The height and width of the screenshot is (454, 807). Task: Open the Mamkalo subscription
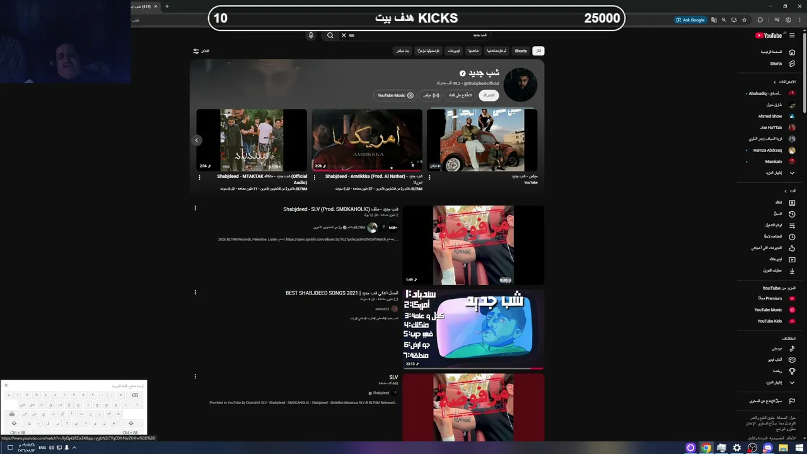click(780, 161)
